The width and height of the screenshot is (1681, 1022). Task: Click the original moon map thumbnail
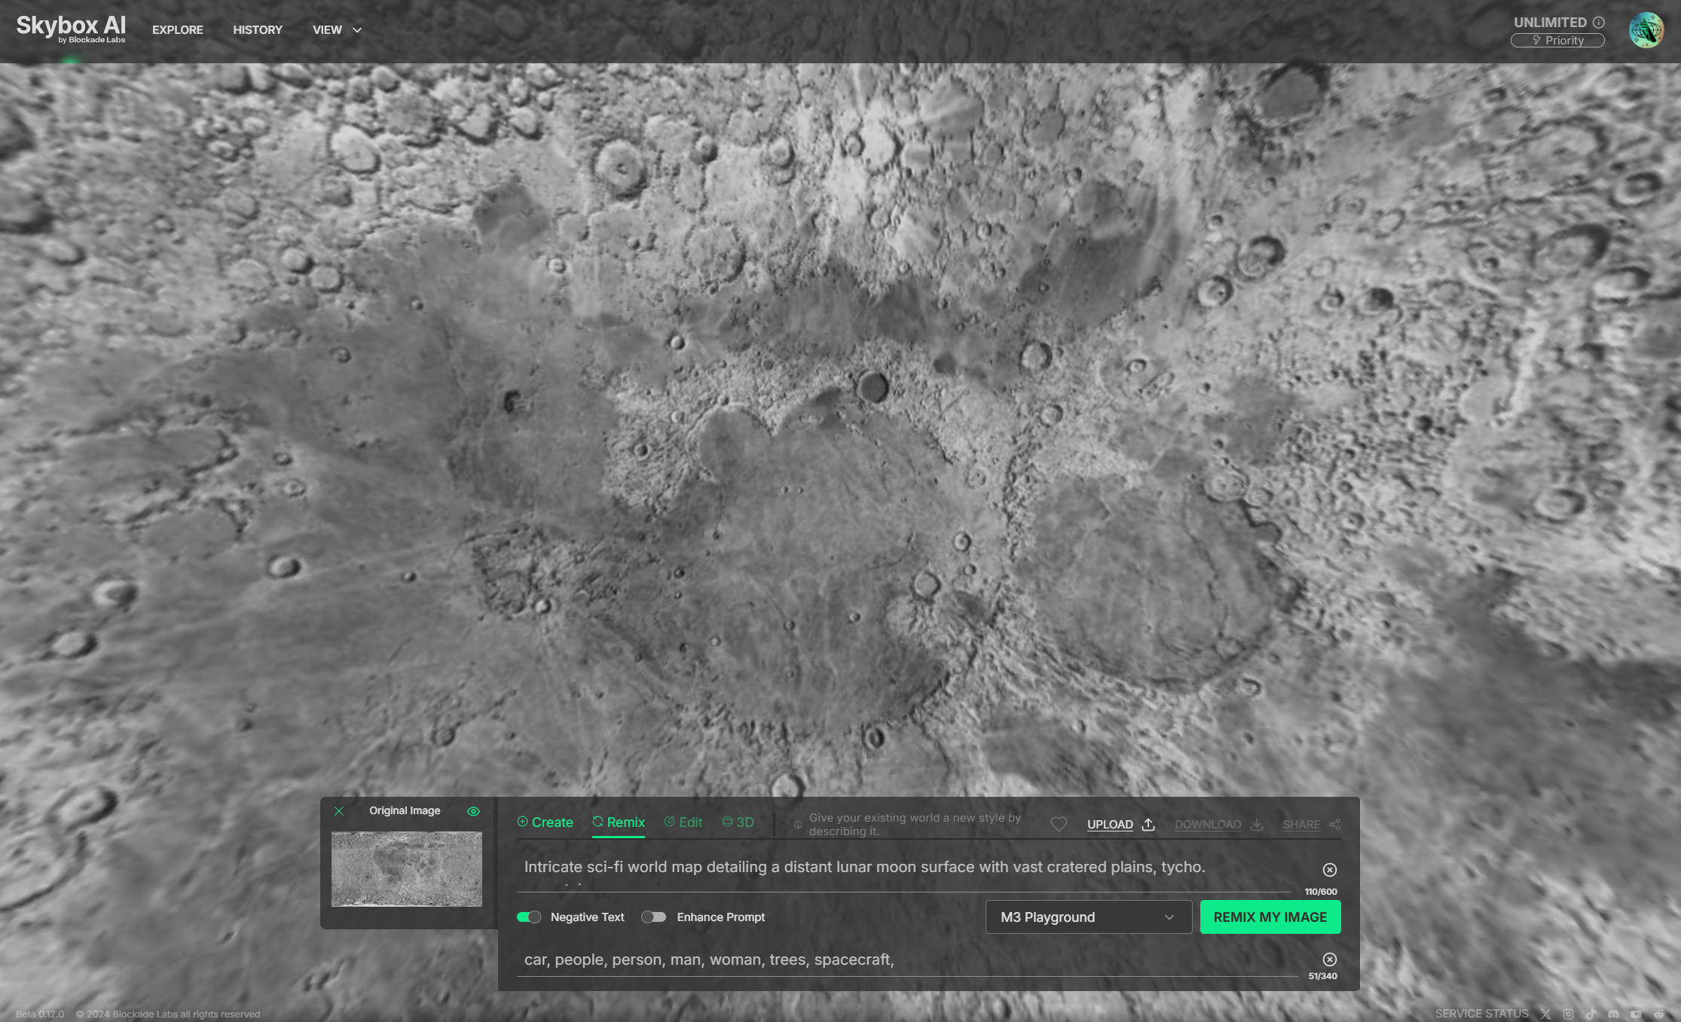point(406,868)
